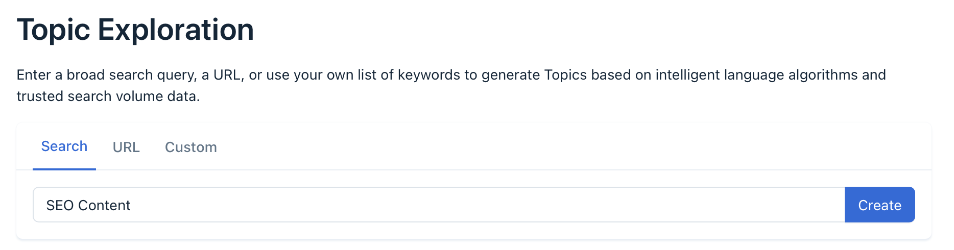Click the tab labeled URL
The height and width of the screenshot is (250, 954).
coord(126,147)
